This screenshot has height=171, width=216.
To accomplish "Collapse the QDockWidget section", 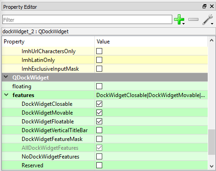I will (x=6, y=77).
